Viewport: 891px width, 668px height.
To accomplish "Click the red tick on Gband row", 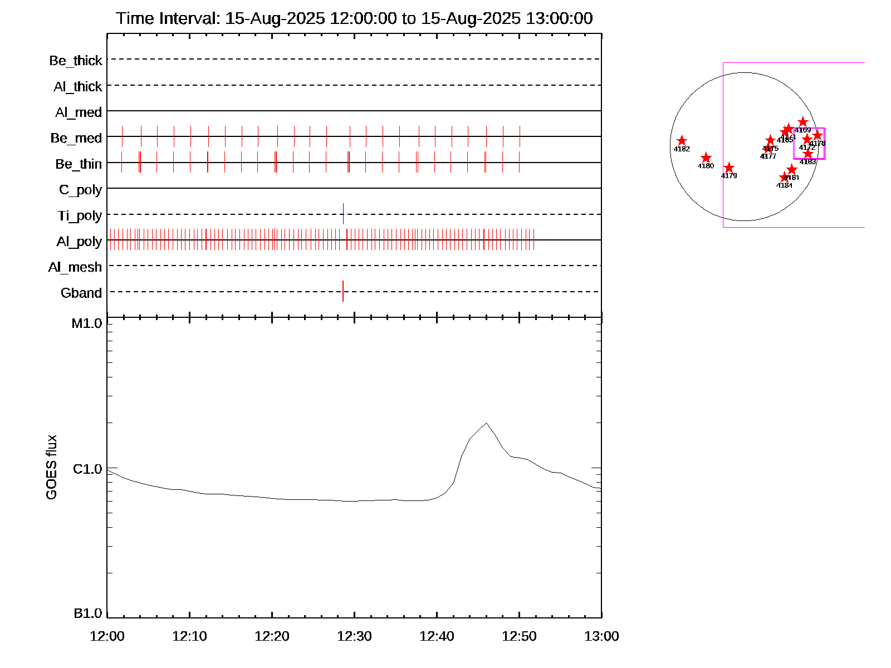I will click(x=343, y=291).
